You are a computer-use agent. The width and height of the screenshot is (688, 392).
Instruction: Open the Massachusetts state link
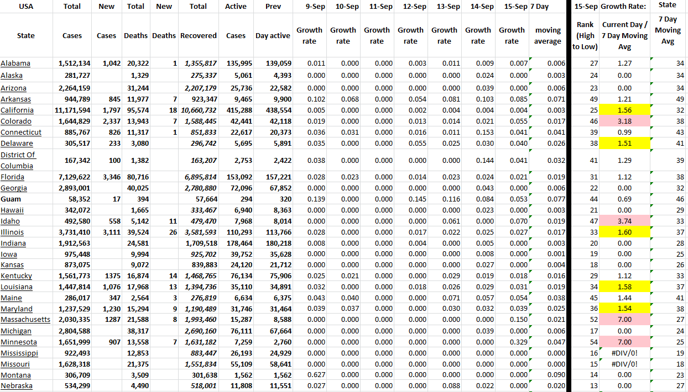tap(25, 320)
